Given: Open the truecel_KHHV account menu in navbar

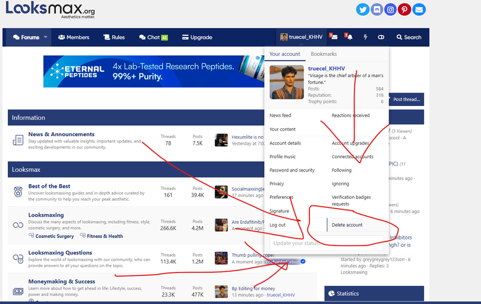Looking at the screenshot, I should click(301, 37).
